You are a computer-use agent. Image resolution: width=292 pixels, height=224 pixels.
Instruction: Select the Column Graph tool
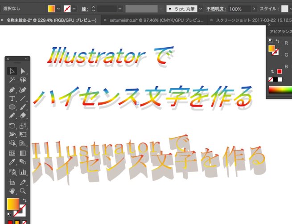[x=23, y=172]
